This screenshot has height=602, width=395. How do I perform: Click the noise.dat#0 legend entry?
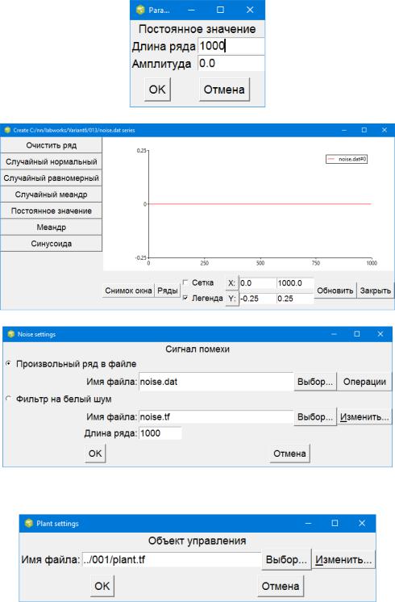point(347,159)
